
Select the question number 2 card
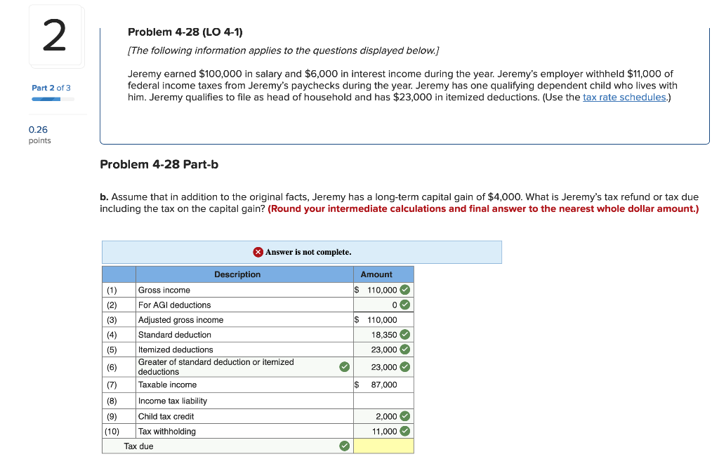[x=54, y=36]
